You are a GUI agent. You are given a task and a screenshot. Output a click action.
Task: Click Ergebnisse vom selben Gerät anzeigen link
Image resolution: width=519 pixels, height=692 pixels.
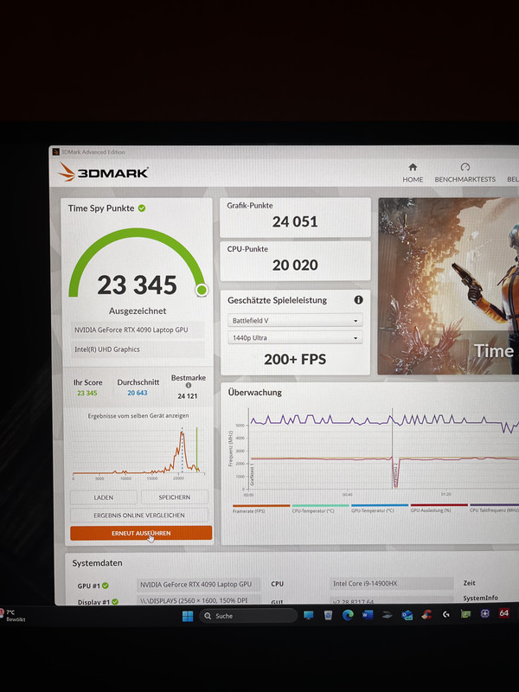pos(138,416)
